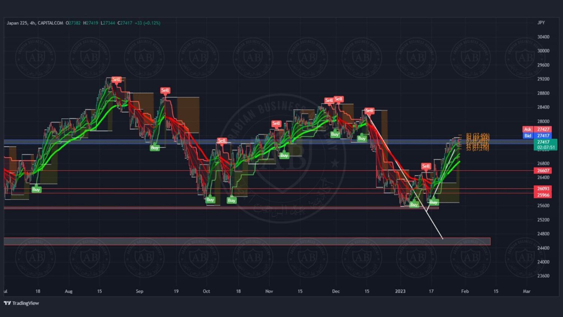The image size is (563, 317).
Task: Click the close value C27417 in header
Action: (x=125, y=23)
